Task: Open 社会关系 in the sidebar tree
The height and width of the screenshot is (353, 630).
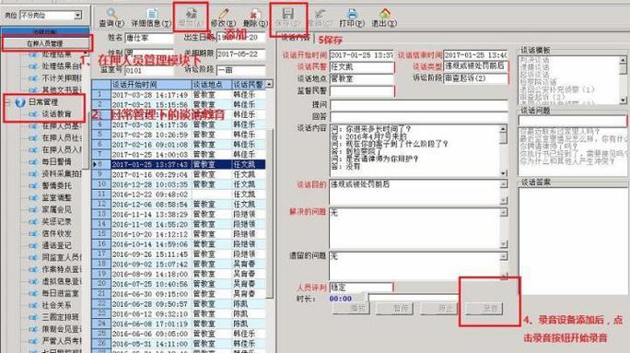Action: coord(57,305)
